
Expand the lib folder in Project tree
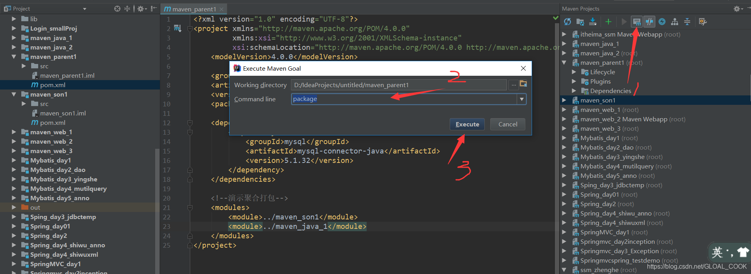pyautogui.click(x=14, y=19)
